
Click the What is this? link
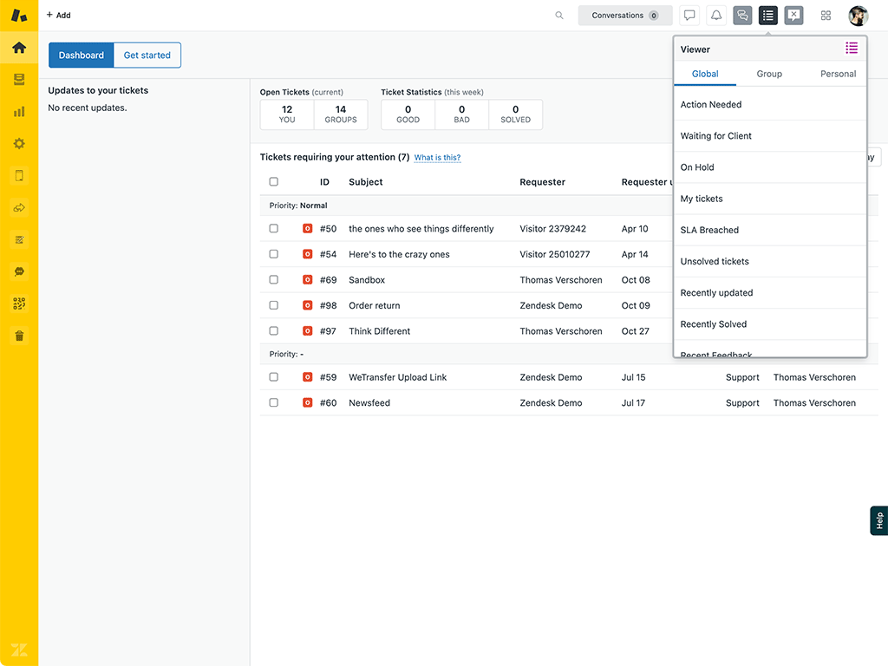pyautogui.click(x=437, y=158)
